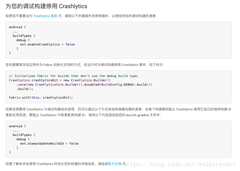
Task: Click 'android {' in the first code block
Action: pos(17,27)
